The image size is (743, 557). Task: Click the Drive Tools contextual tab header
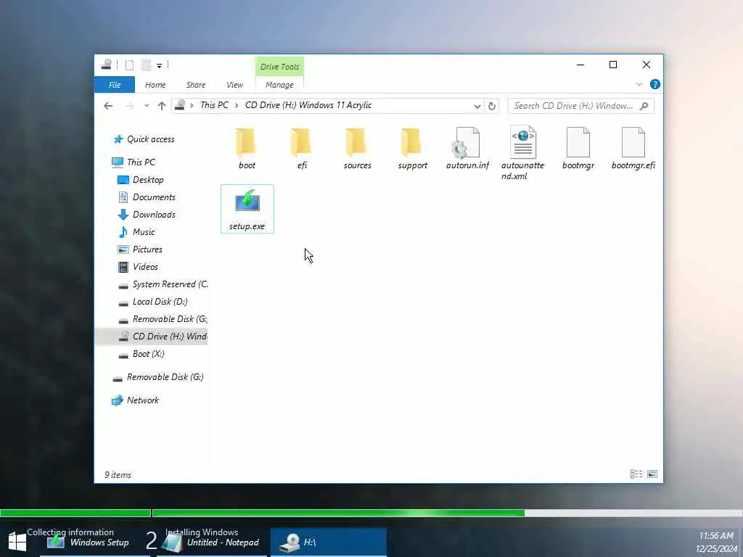279,67
